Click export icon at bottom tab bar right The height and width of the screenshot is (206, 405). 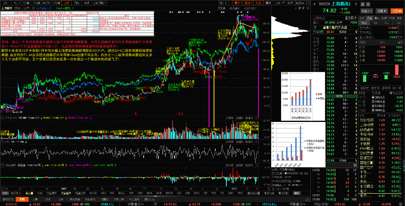pyautogui.click(x=307, y=199)
